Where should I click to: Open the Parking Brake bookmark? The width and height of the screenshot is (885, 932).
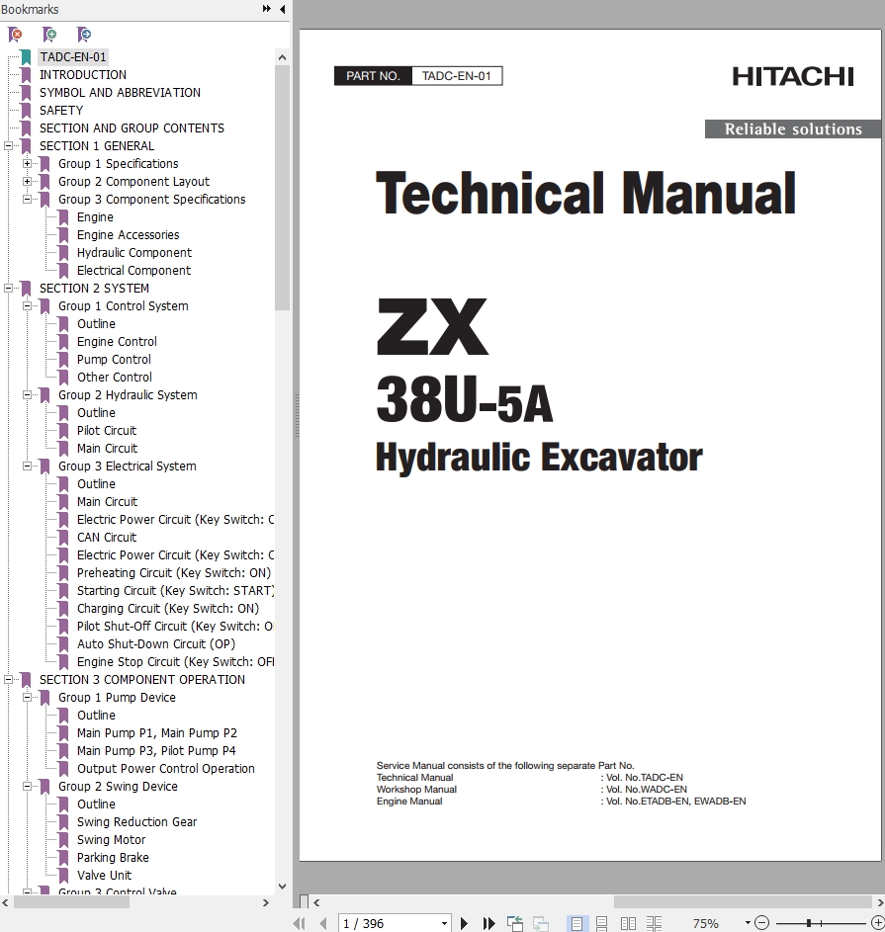(113, 858)
